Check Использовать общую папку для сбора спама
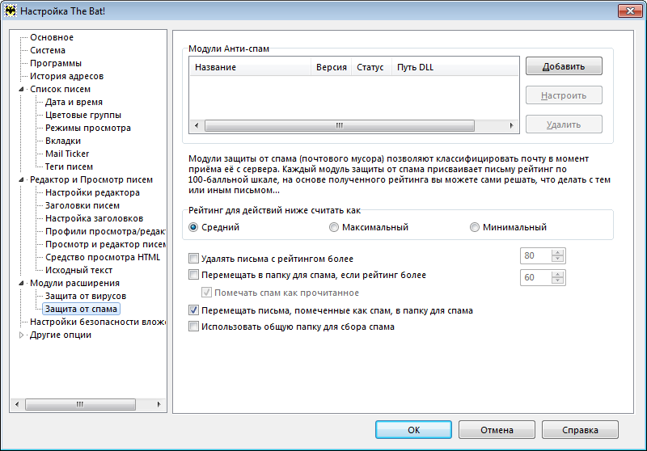Image resolution: width=647 pixels, height=451 pixels. pos(193,327)
